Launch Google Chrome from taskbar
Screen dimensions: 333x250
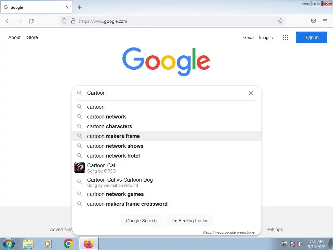[x=68, y=243]
